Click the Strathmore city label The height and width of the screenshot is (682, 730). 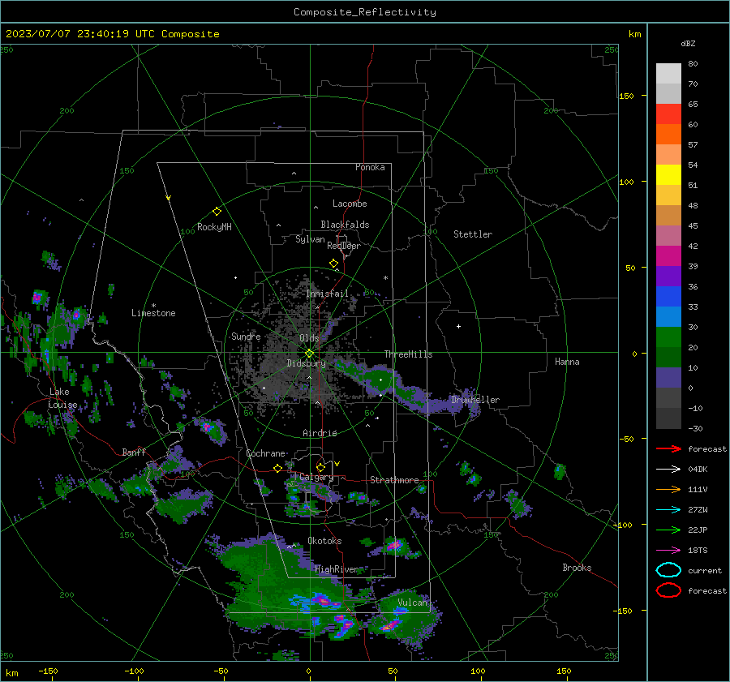pyautogui.click(x=394, y=480)
